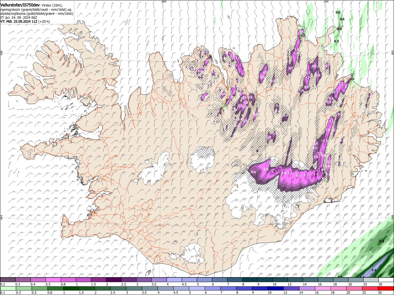394x295 pixels.
Task: Click the 'VT: Mið. 25.09.2024 11Z' valid time
Action: tap(19, 22)
